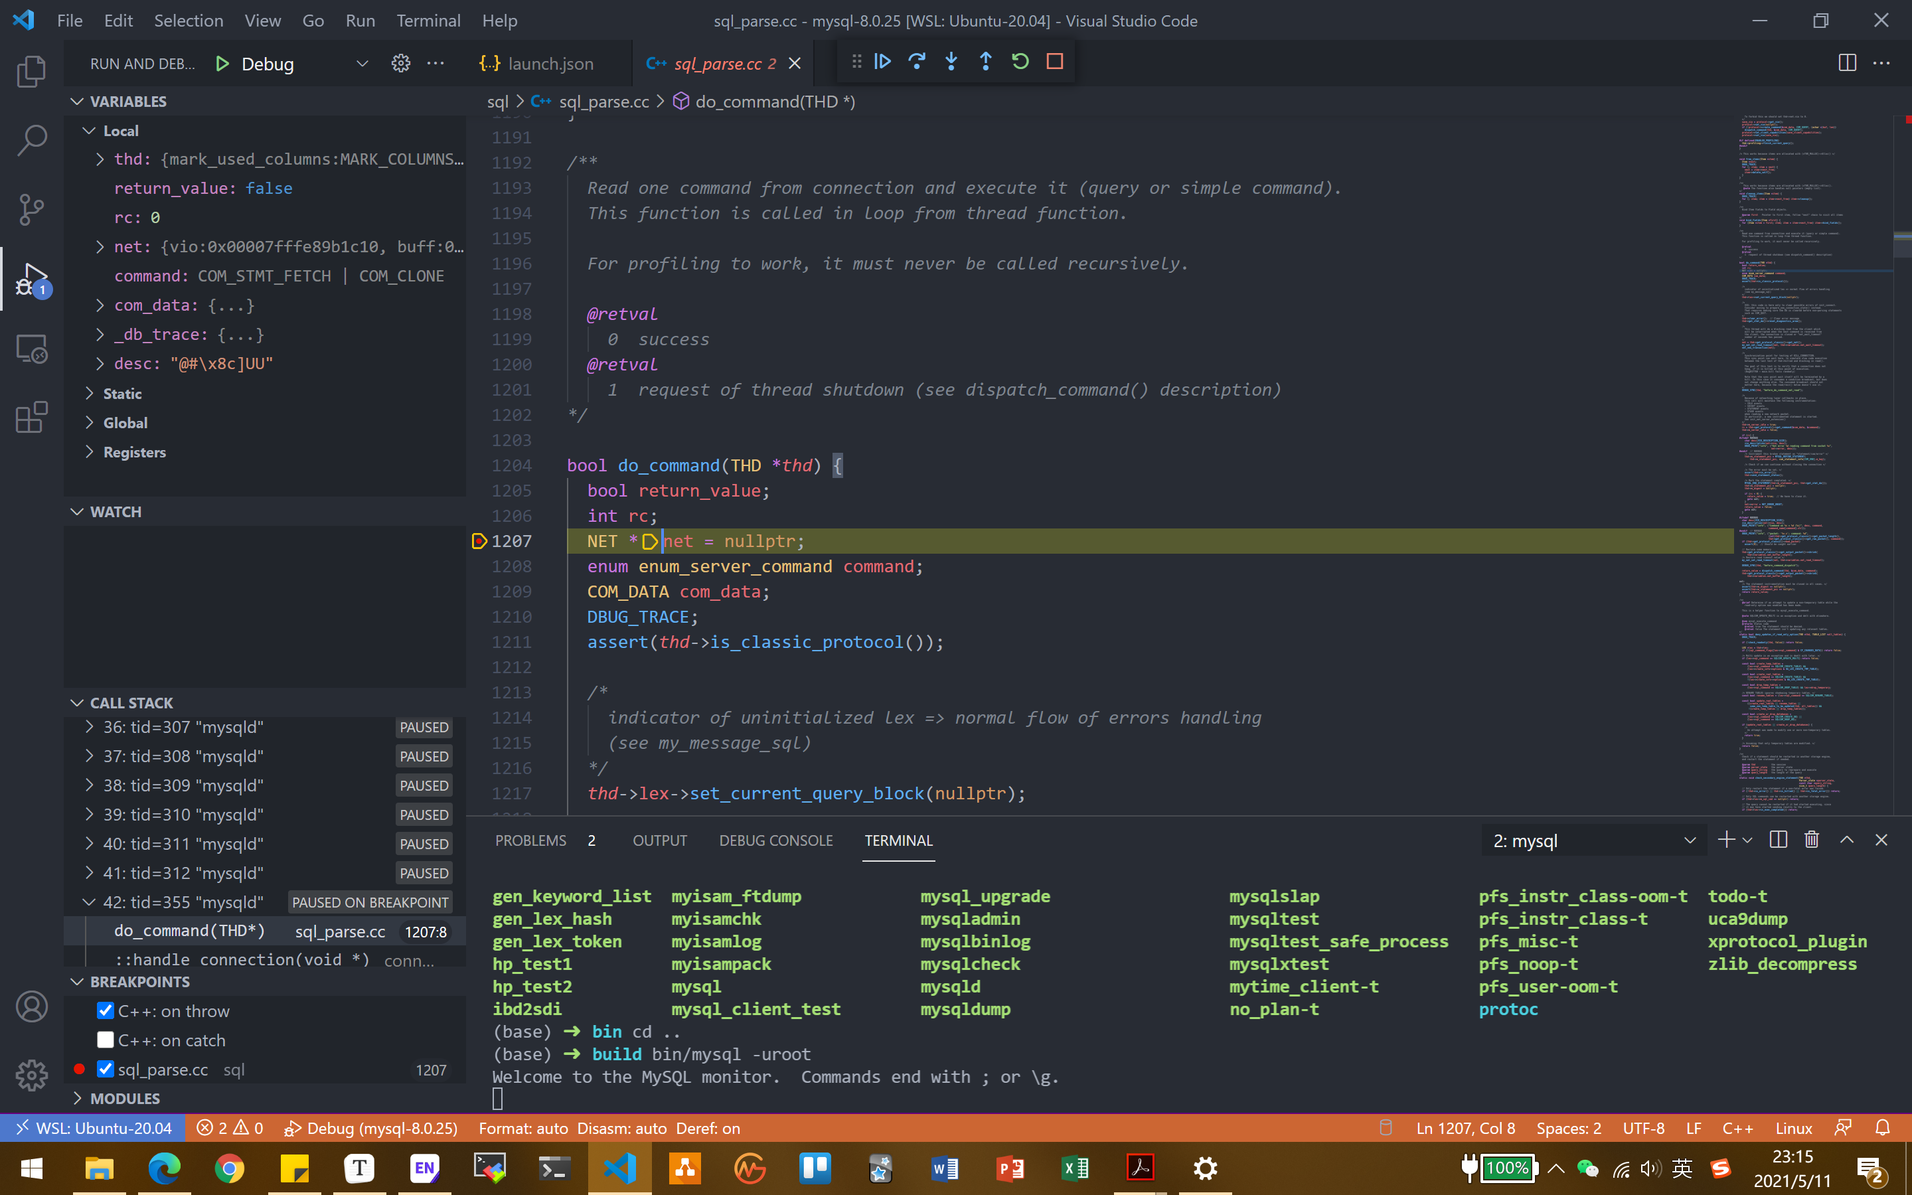Screen dimensions: 1912x1195
Task: Collapse the Local scope
Action: click(89, 130)
